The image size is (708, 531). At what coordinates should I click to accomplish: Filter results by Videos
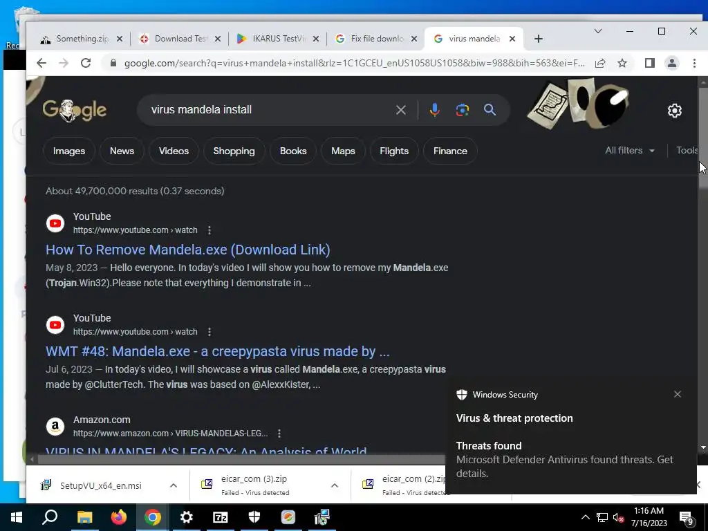click(174, 151)
